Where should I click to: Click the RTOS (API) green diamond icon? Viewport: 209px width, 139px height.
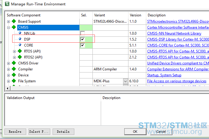click(20, 51)
